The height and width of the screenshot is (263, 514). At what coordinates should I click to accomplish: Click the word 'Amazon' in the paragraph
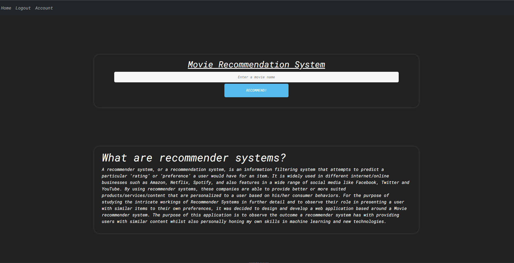(x=157, y=183)
